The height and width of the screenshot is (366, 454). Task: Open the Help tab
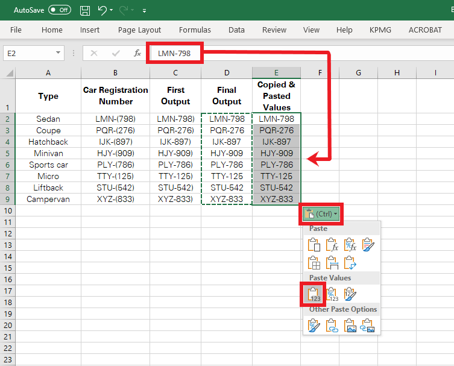point(344,30)
